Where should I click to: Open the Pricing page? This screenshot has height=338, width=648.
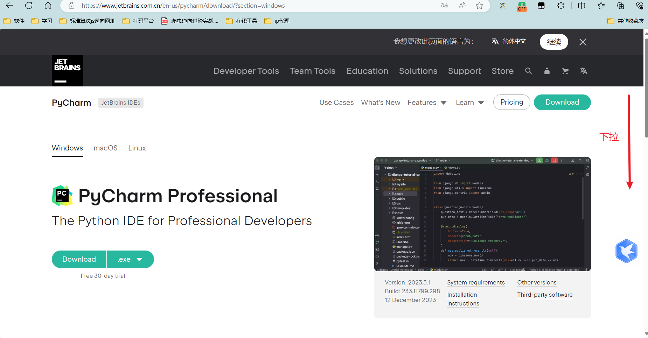click(512, 102)
